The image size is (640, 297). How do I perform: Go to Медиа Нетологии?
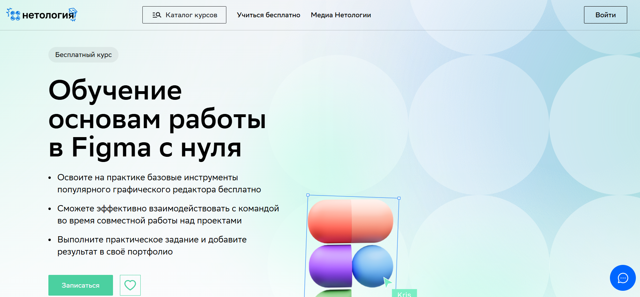(x=341, y=15)
